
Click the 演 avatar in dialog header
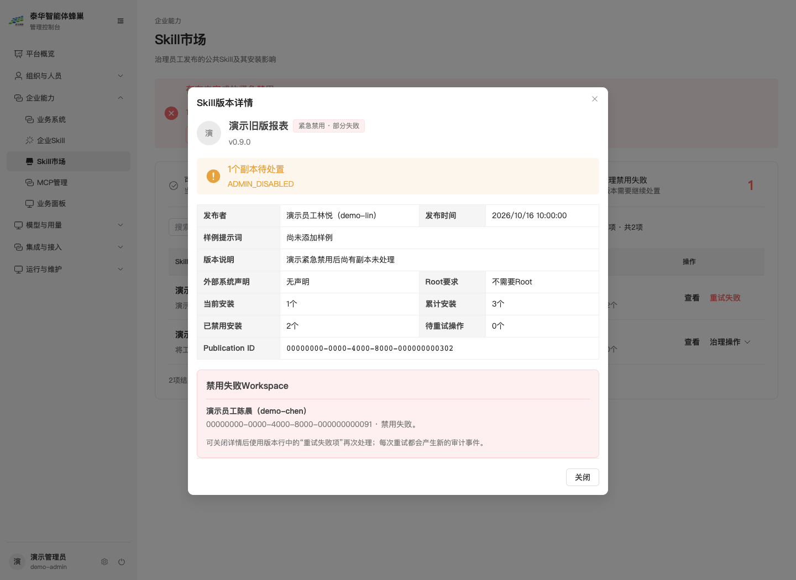(209, 133)
